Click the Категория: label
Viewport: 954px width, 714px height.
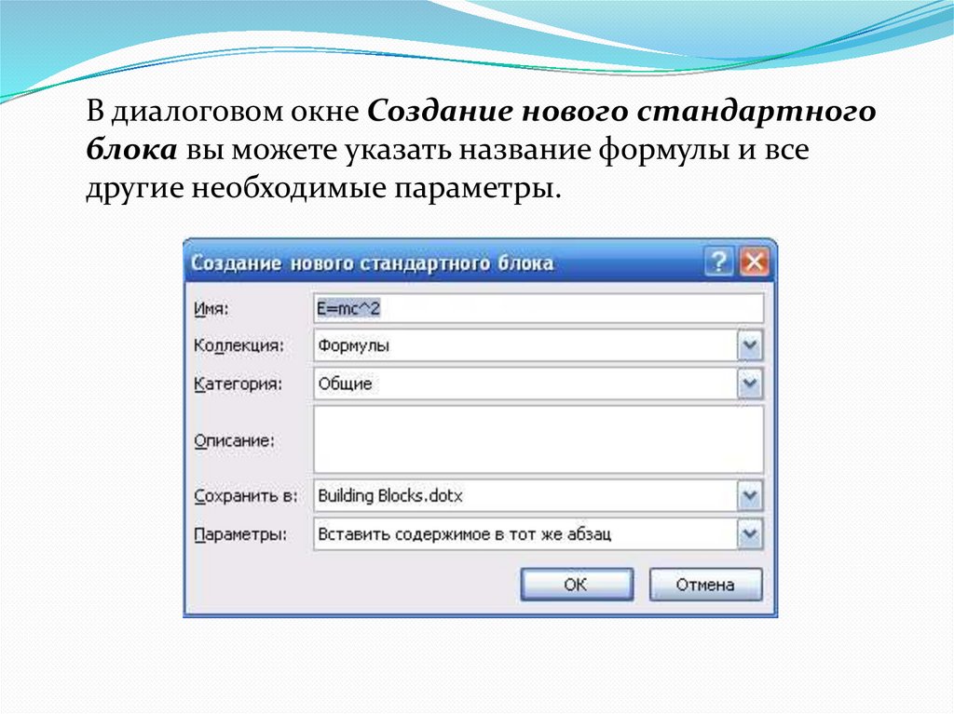(x=238, y=384)
